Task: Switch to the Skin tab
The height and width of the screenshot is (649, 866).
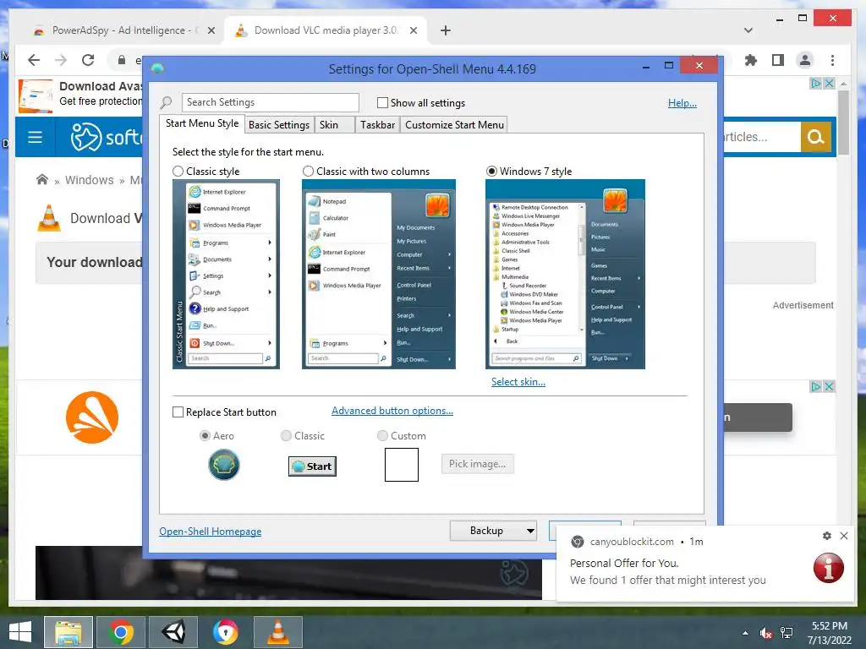Action: click(333, 125)
